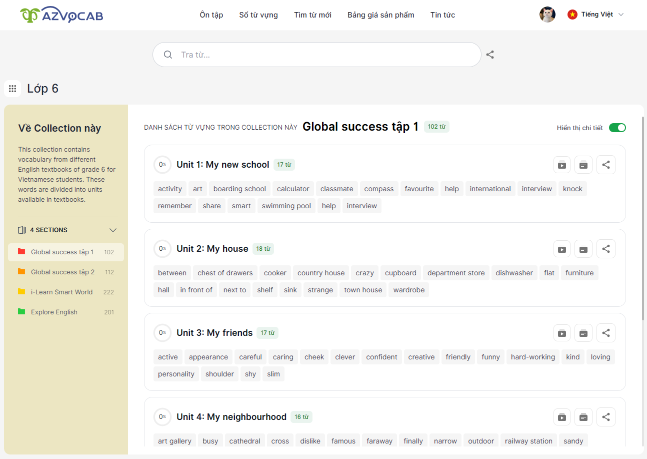Click the word chip 'hard-working'
The width and height of the screenshot is (647, 459).
click(x=533, y=357)
